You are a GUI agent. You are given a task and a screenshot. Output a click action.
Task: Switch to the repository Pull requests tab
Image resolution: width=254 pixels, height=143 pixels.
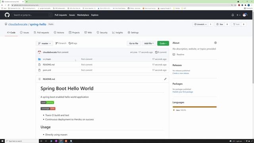click(41, 33)
